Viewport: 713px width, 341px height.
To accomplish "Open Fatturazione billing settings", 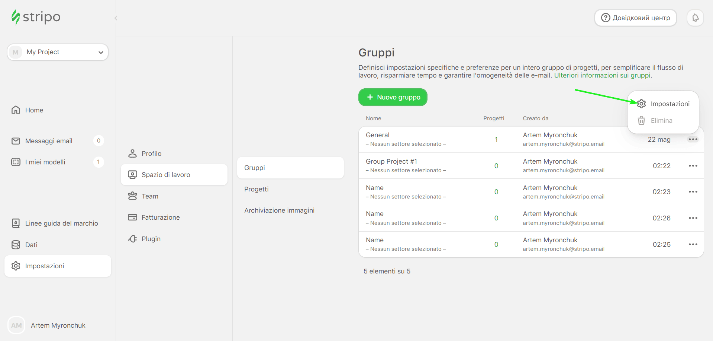I will coord(160,217).
